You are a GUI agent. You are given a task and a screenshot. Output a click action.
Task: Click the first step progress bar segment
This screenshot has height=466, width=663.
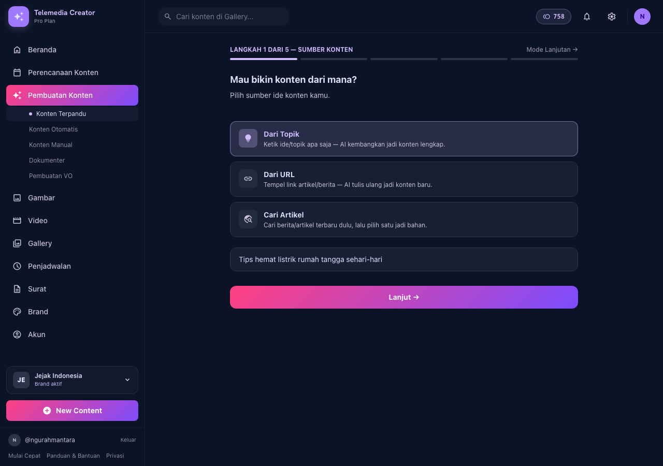point(264,59)
